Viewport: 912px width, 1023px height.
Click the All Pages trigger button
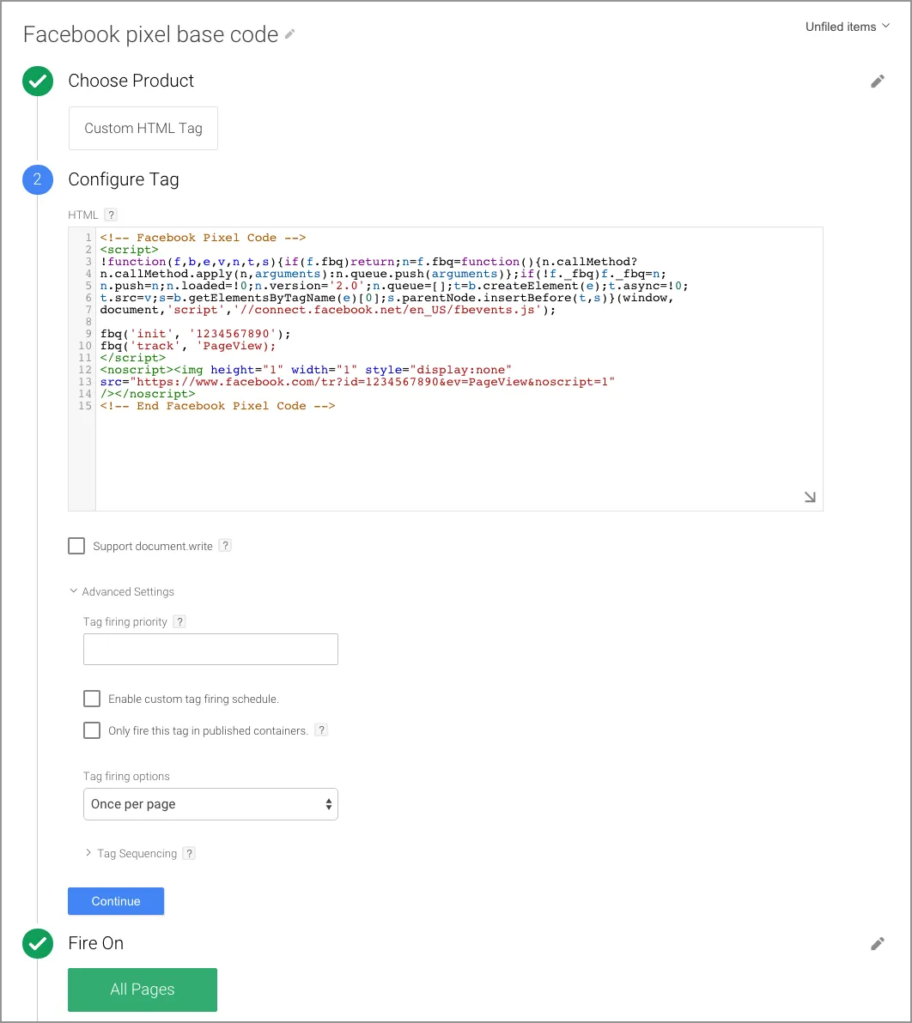tap(143, 990)
